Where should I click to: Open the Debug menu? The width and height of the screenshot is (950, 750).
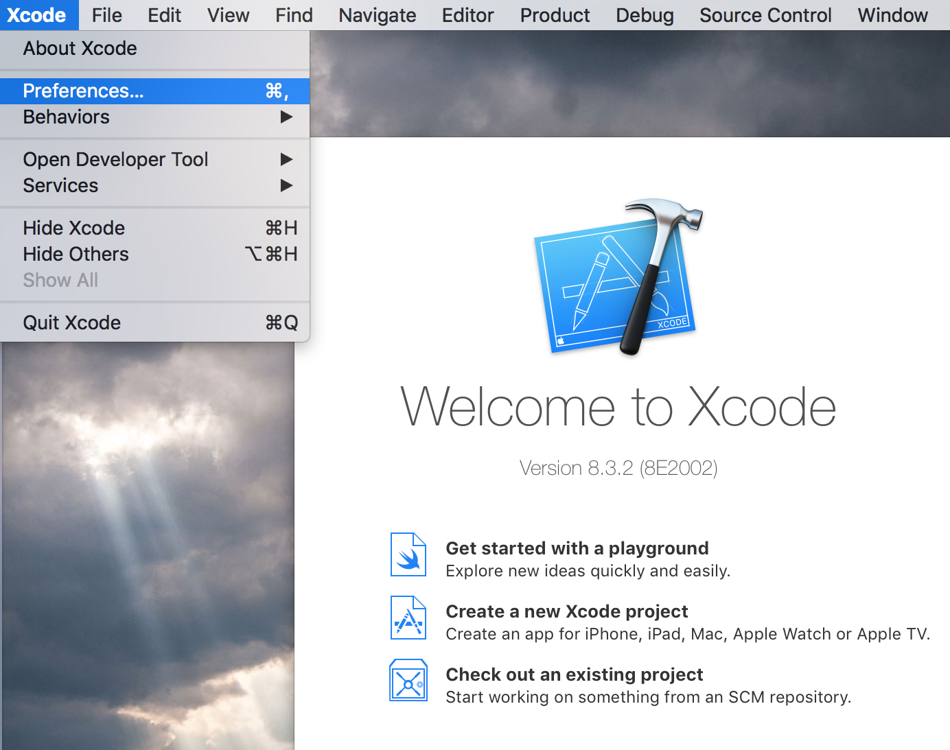pos(645,15)
